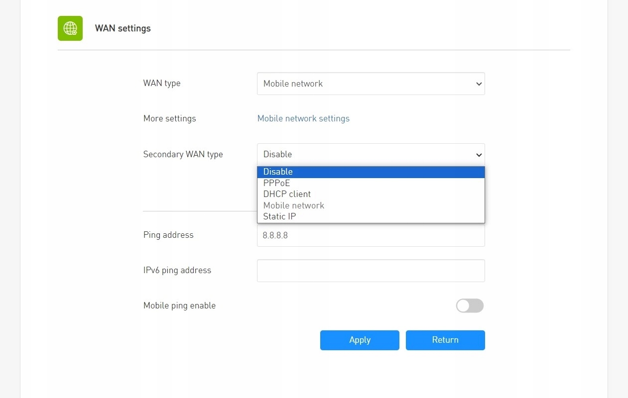628x398 pixels.
Task: Focus the Ping address field containing 8.8.8.8
Action: [371, 235]
